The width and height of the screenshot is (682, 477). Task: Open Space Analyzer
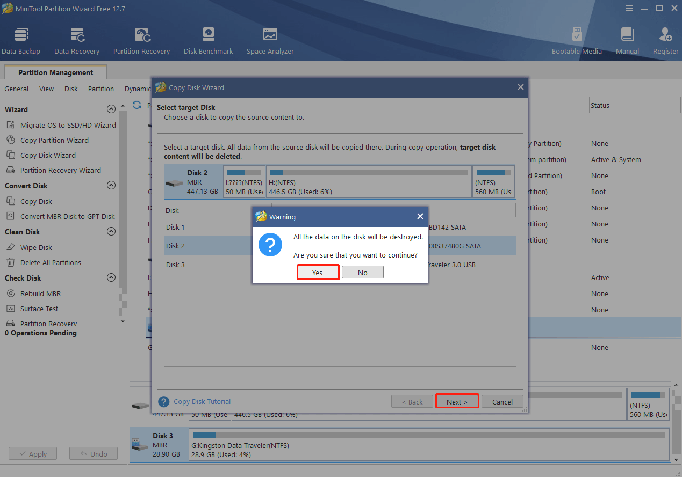pyautogui.click(x=270, y=41)
